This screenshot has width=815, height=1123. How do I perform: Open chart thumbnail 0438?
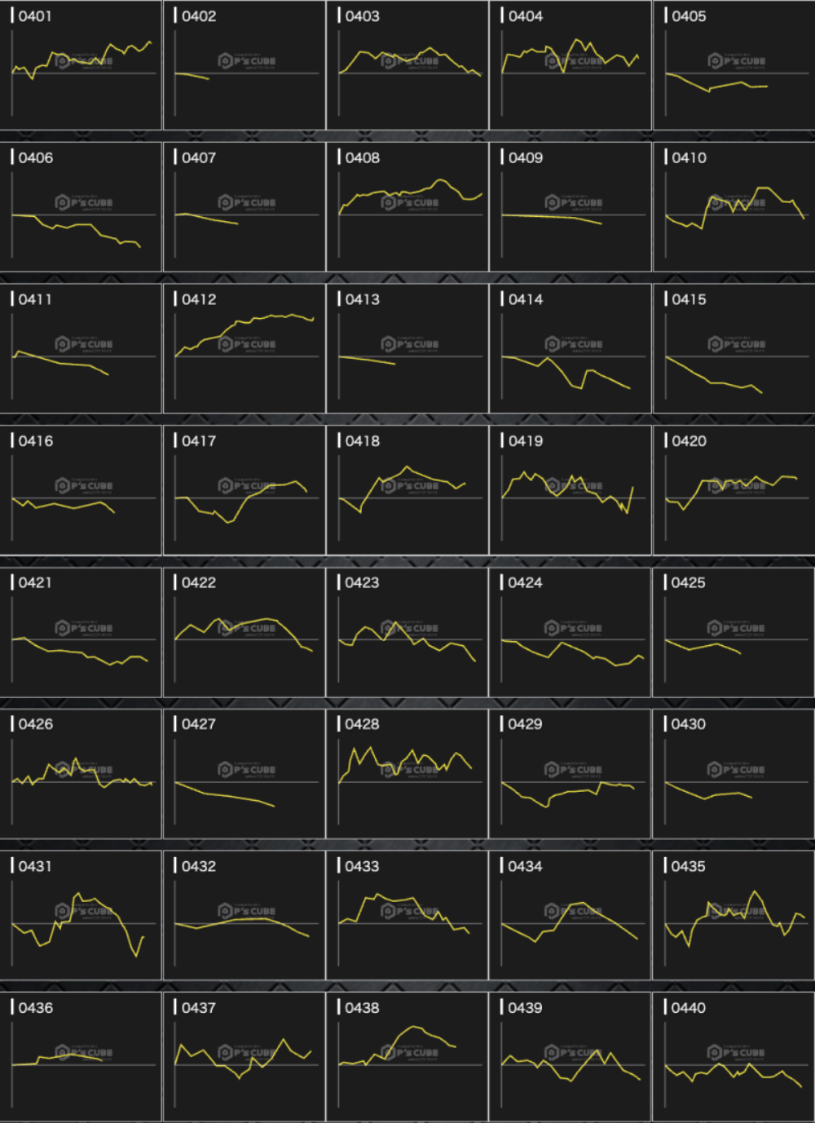[x=407, y=1057]
